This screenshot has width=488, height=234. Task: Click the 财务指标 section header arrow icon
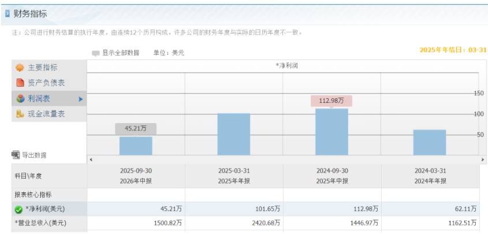click(8, 14)
